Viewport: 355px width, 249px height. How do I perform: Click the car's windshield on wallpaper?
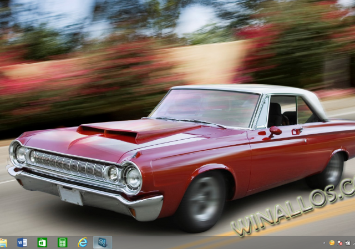[205, 106]
